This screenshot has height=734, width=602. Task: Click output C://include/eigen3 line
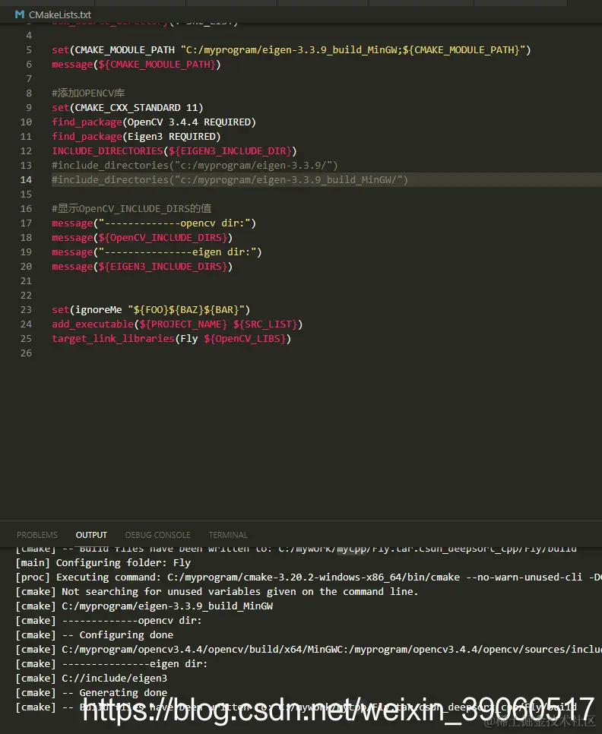(91, 679)
